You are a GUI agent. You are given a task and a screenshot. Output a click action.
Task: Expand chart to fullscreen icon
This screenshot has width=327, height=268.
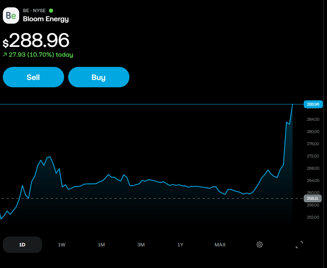point(299,245)
